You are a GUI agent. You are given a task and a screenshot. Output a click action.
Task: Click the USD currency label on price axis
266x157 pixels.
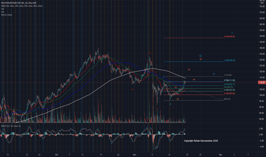click(x=262, y=3)
